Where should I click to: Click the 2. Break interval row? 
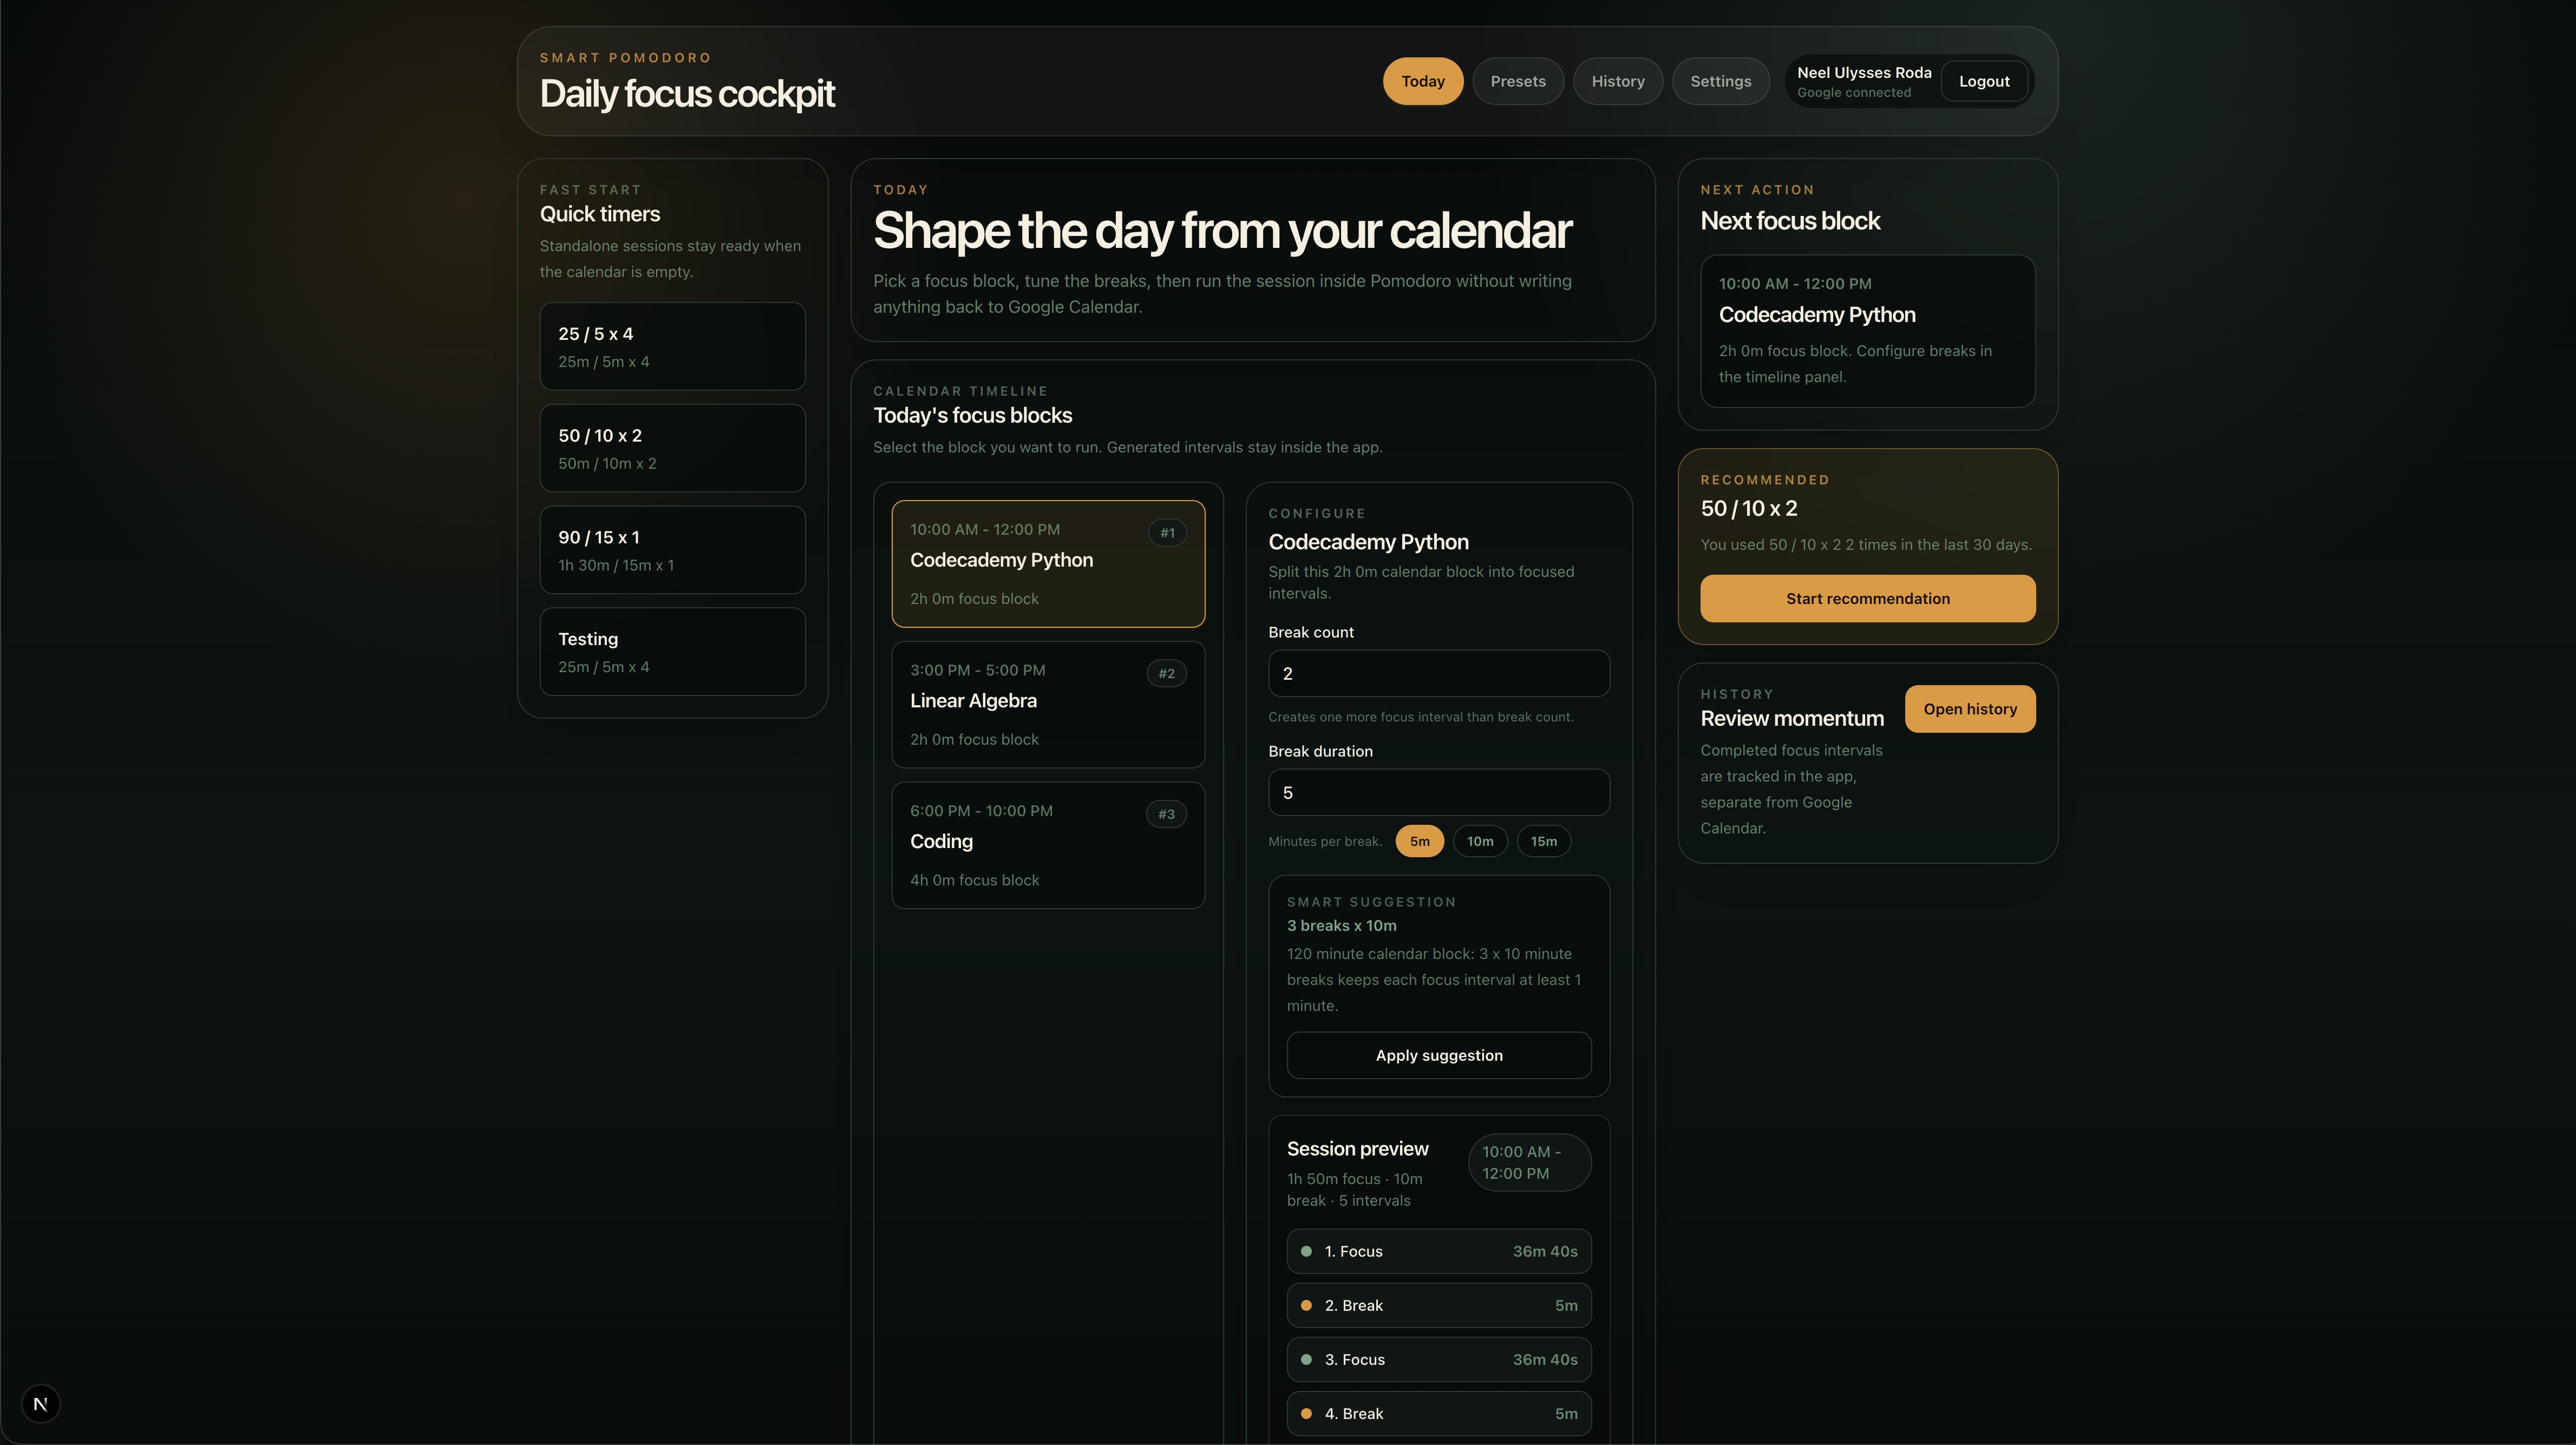pyautogui.click(x=1438, y=1305)
